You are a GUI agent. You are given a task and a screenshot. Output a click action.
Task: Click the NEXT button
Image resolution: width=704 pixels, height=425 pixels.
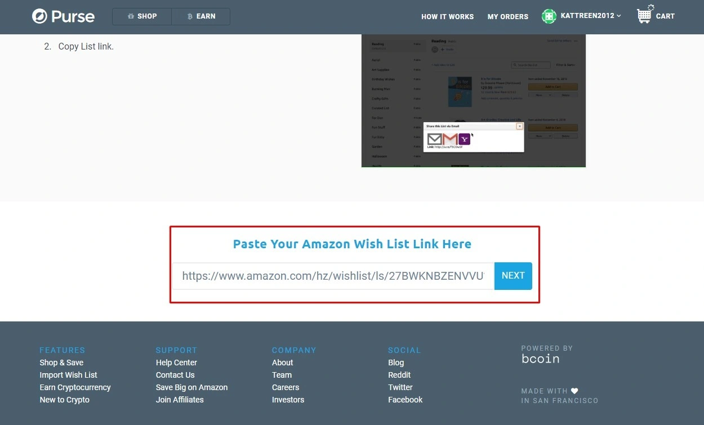(x=513, y=276)
